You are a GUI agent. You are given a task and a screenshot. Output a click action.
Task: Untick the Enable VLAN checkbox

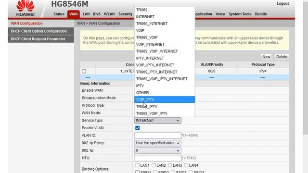(x=138, y=128)
